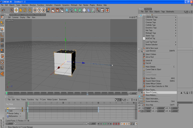The image size is (193, 128).
Task: Toggle the Cube track lock icon
Action: click(22, 111)
